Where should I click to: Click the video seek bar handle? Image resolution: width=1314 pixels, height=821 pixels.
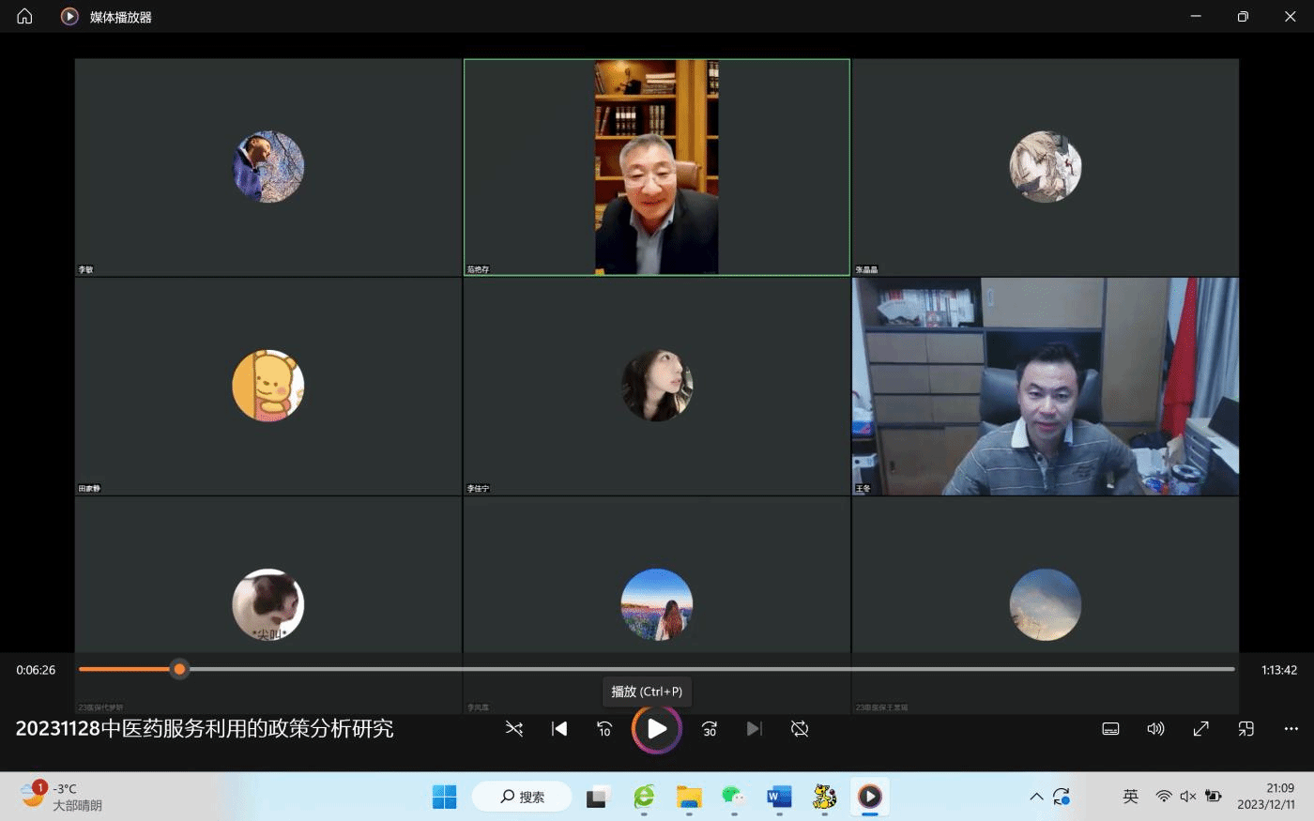[x=179, y=669]
